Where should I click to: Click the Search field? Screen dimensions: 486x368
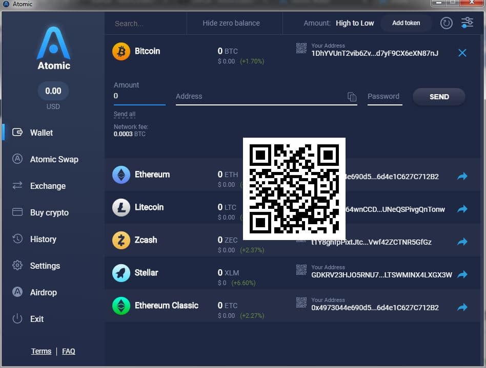146,24
